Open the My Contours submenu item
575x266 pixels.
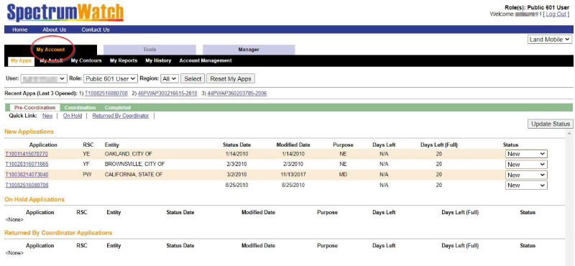click(86, 60)
